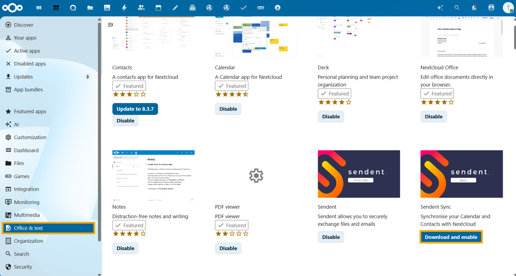Disable the Nextcloud Office app
The image size is (516, 276).
pyautogui.click(x=434, y=116)
